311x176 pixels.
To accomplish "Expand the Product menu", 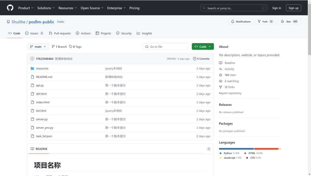I will (x=26, y=8).
